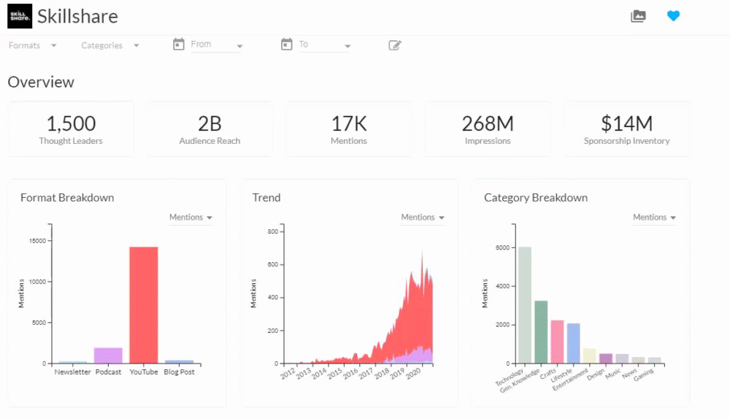This screenshot has width=730, height=419.
Task: Click the blue Lifestyle category bar
Action: tap(574, 343)
